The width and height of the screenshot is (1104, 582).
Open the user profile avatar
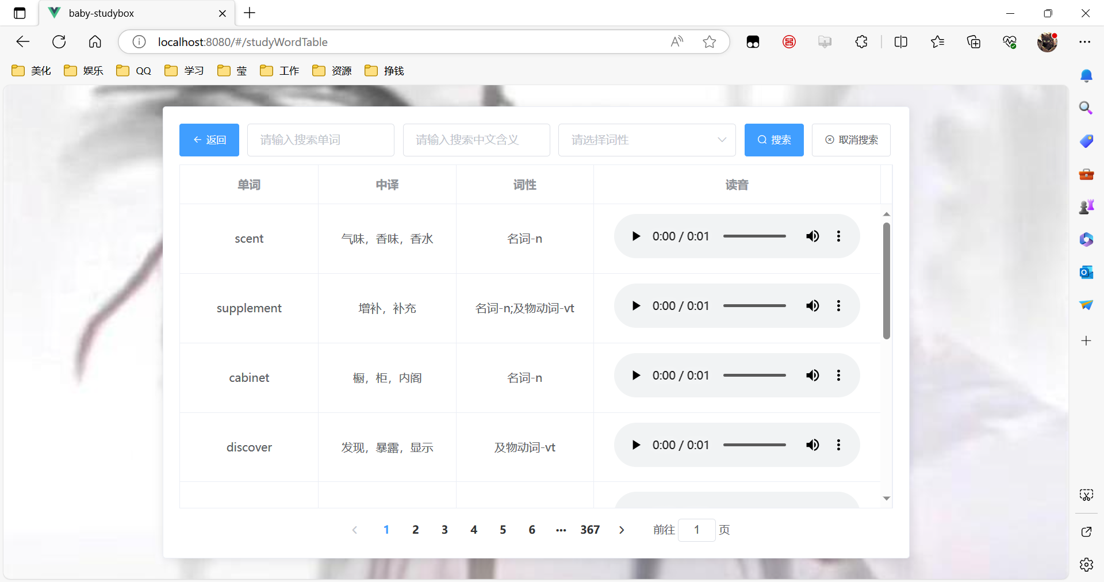click(x=1048, y=41)
